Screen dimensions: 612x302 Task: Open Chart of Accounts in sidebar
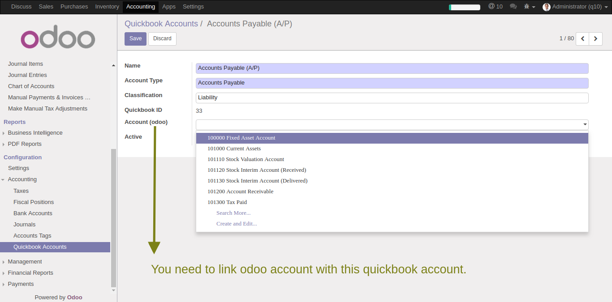click(x=31, y=86)
